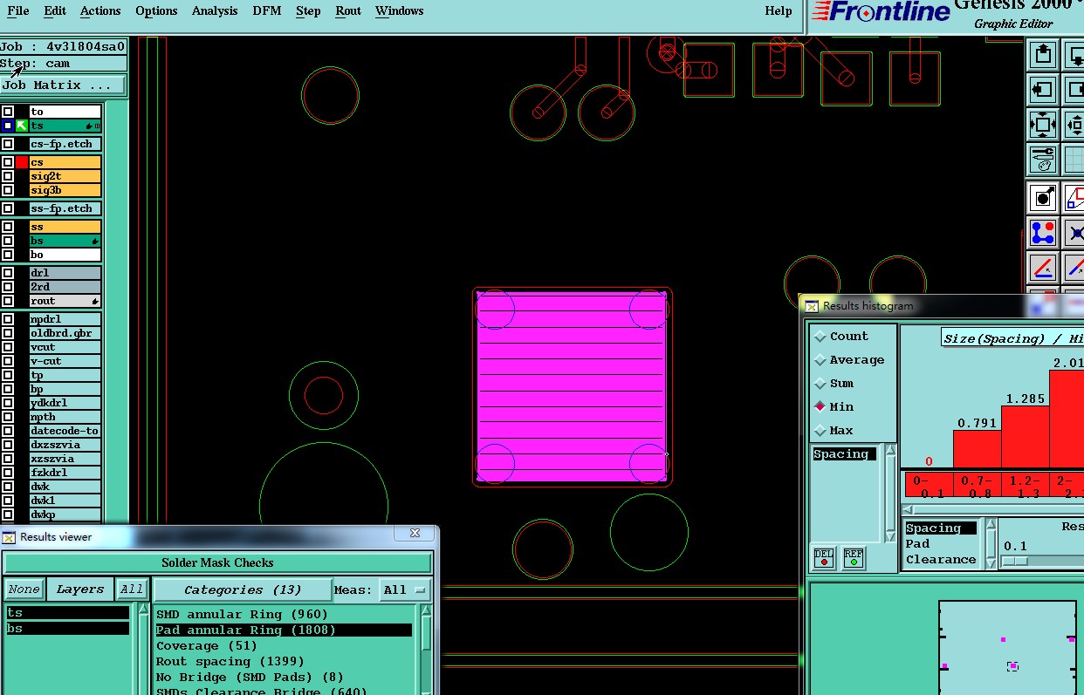Toggle the display checkbox of layer bs
Viewport: 1084px width, 695px height.
click(8, 241)
